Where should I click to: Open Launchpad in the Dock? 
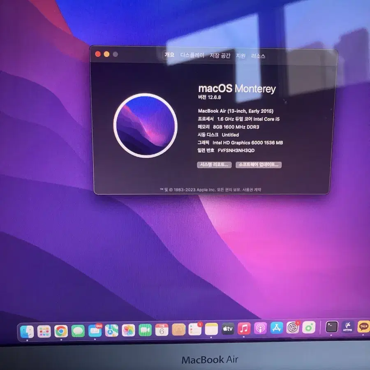pos(44,331)
